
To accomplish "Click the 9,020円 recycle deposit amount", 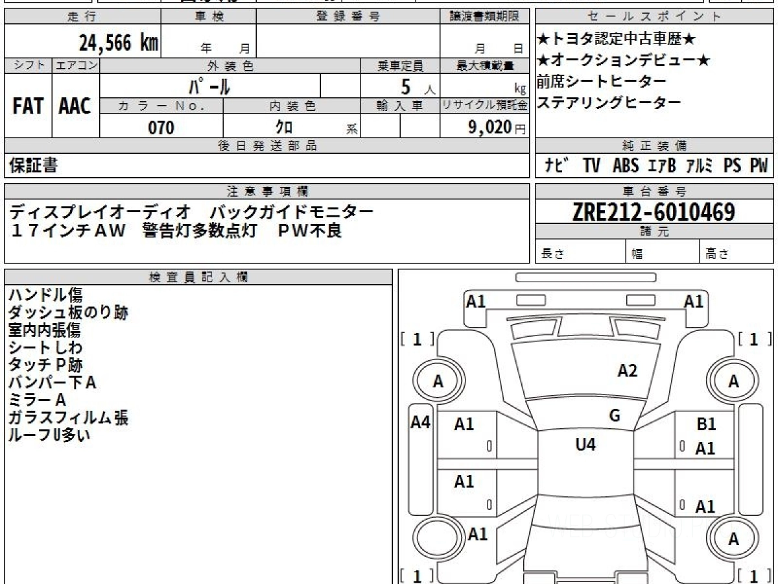I will pyautogui.click(x=497, y=127).
